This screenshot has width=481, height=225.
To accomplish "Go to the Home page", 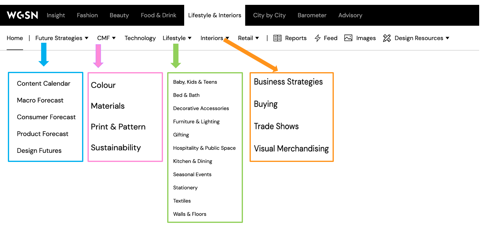I will [15, 38].
